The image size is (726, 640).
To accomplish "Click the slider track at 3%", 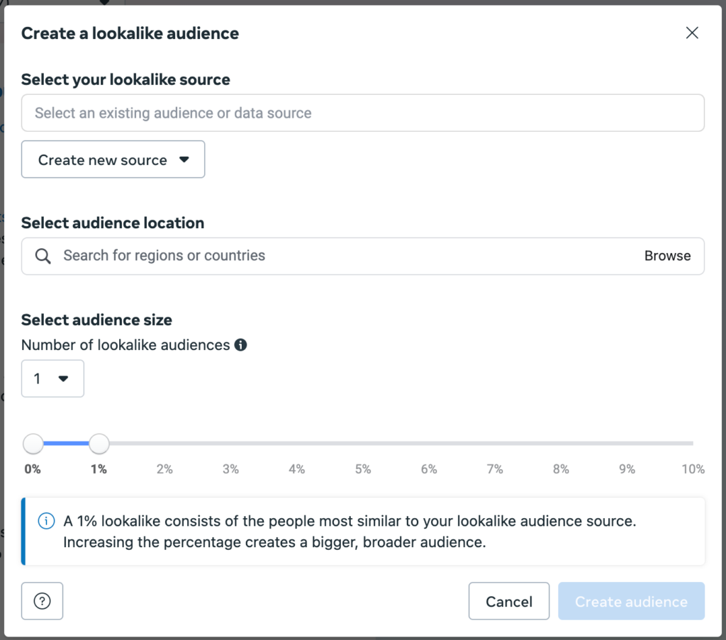I will click(x=230, y=444).
